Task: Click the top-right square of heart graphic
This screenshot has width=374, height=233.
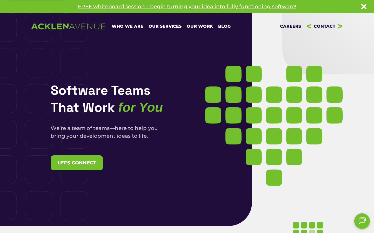Action: pyautogui.click(x=314, y=74)
